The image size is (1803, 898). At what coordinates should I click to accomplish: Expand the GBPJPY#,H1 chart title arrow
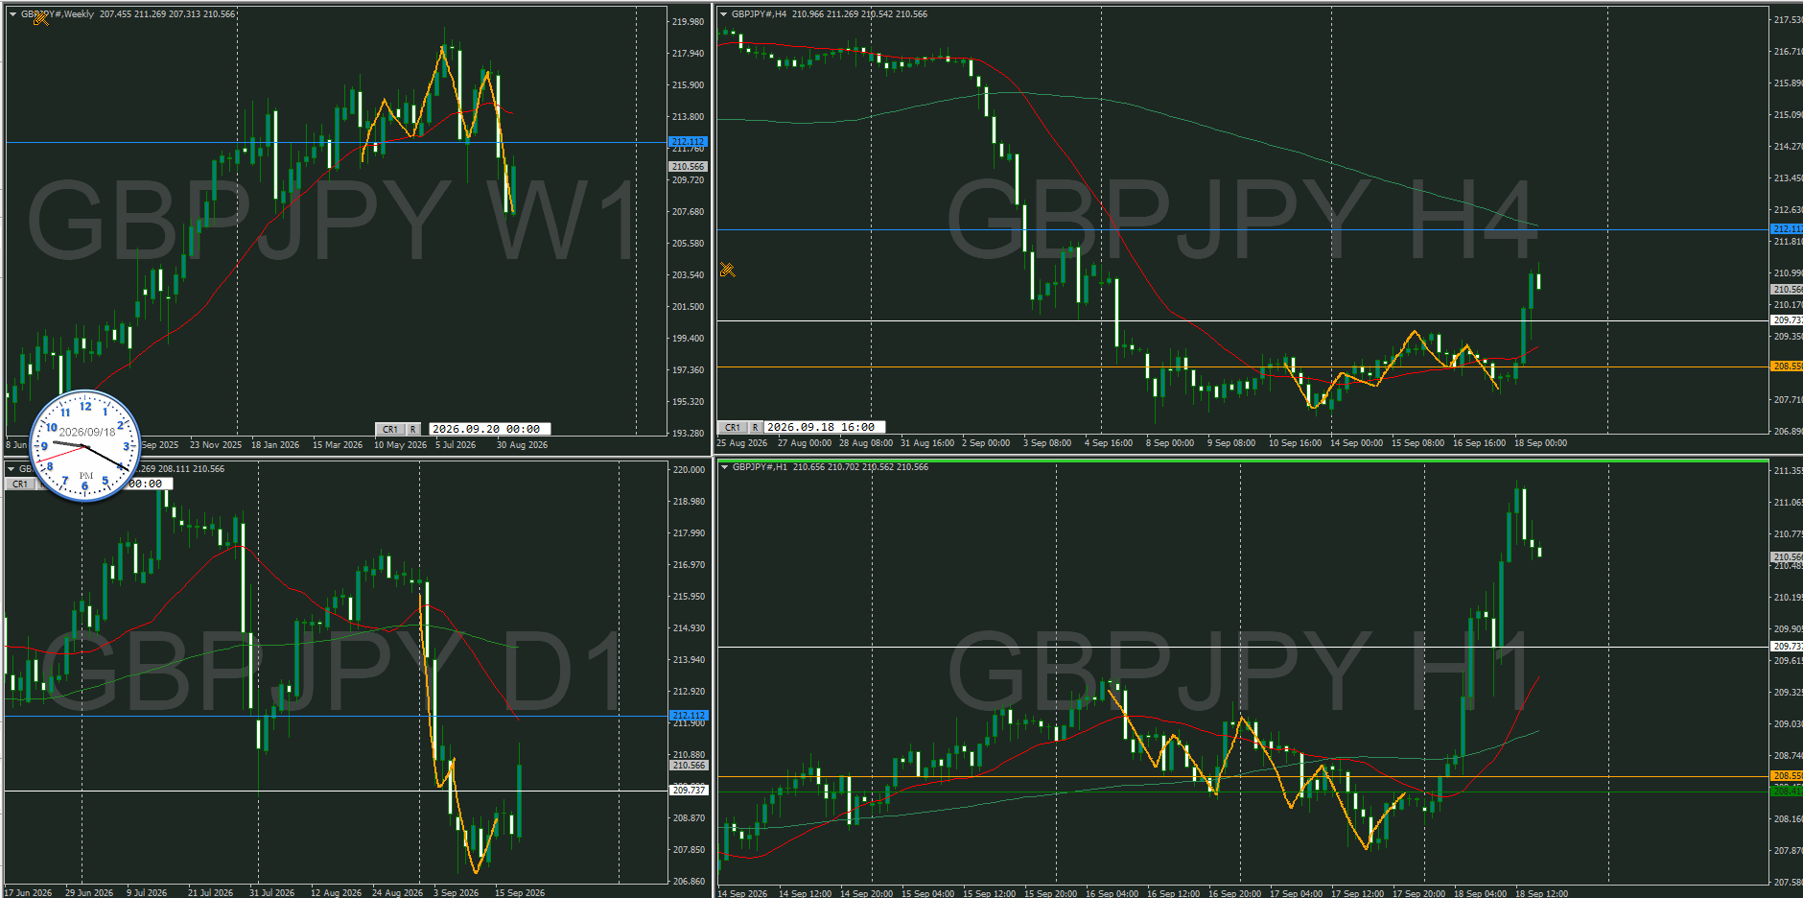click(x=724, y=467)
